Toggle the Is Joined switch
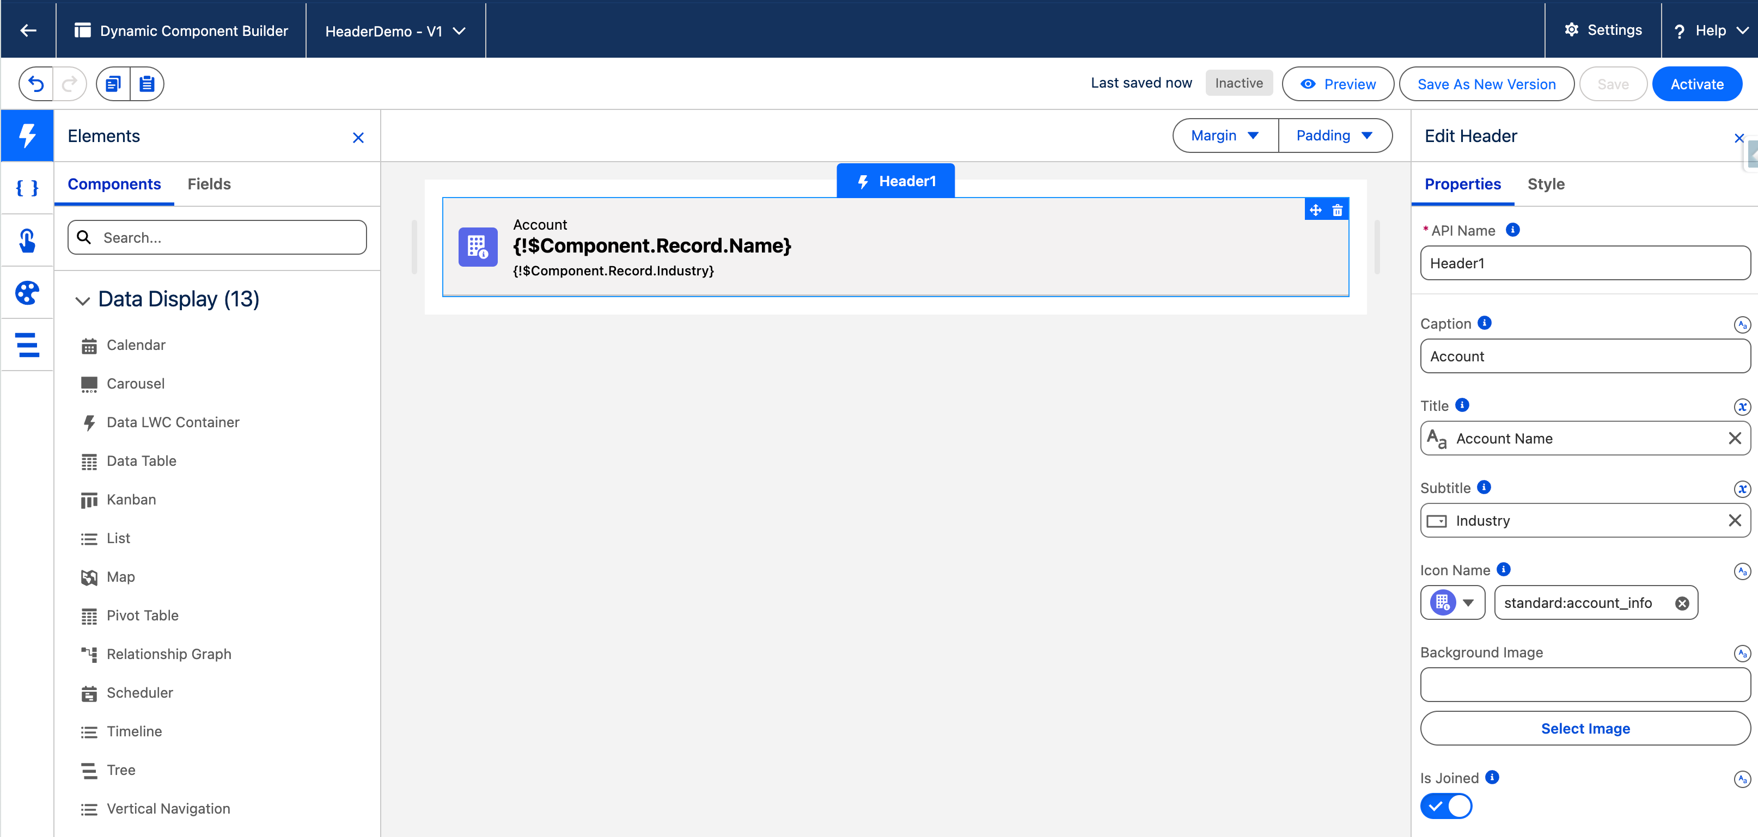This screenshot has width=1758, height=837. 1446,807
